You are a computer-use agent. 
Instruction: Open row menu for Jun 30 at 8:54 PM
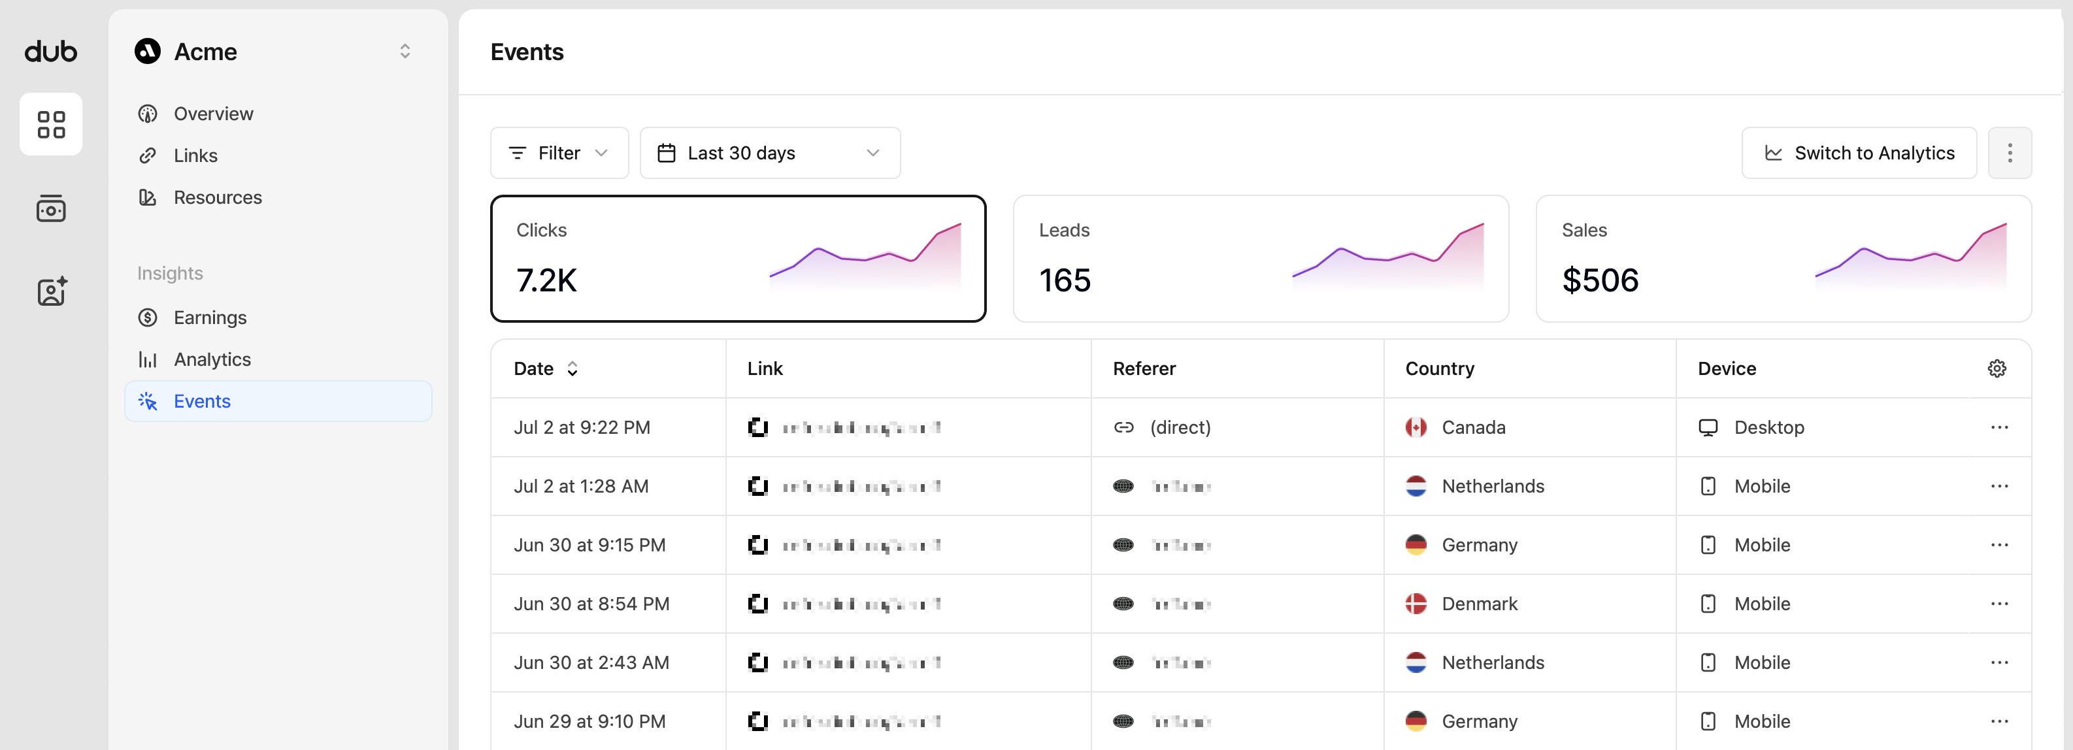tap(1999, 604)
